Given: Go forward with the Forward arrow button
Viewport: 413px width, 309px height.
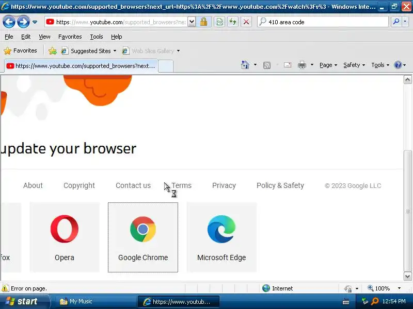Looking at the screenshot, I should [x=23, y=22].
